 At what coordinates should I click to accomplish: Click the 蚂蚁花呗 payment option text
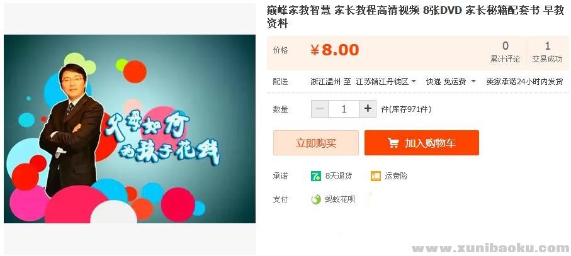(x=340, y=199)
